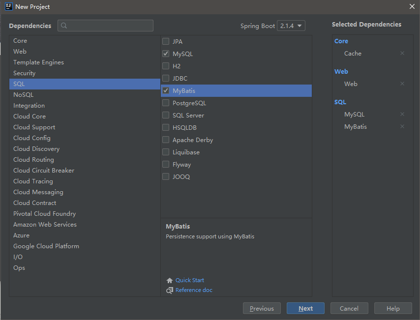This screenshot has width=420, height=320.
Task: Click the Reference doc icon
Action: tap(170, 291)
